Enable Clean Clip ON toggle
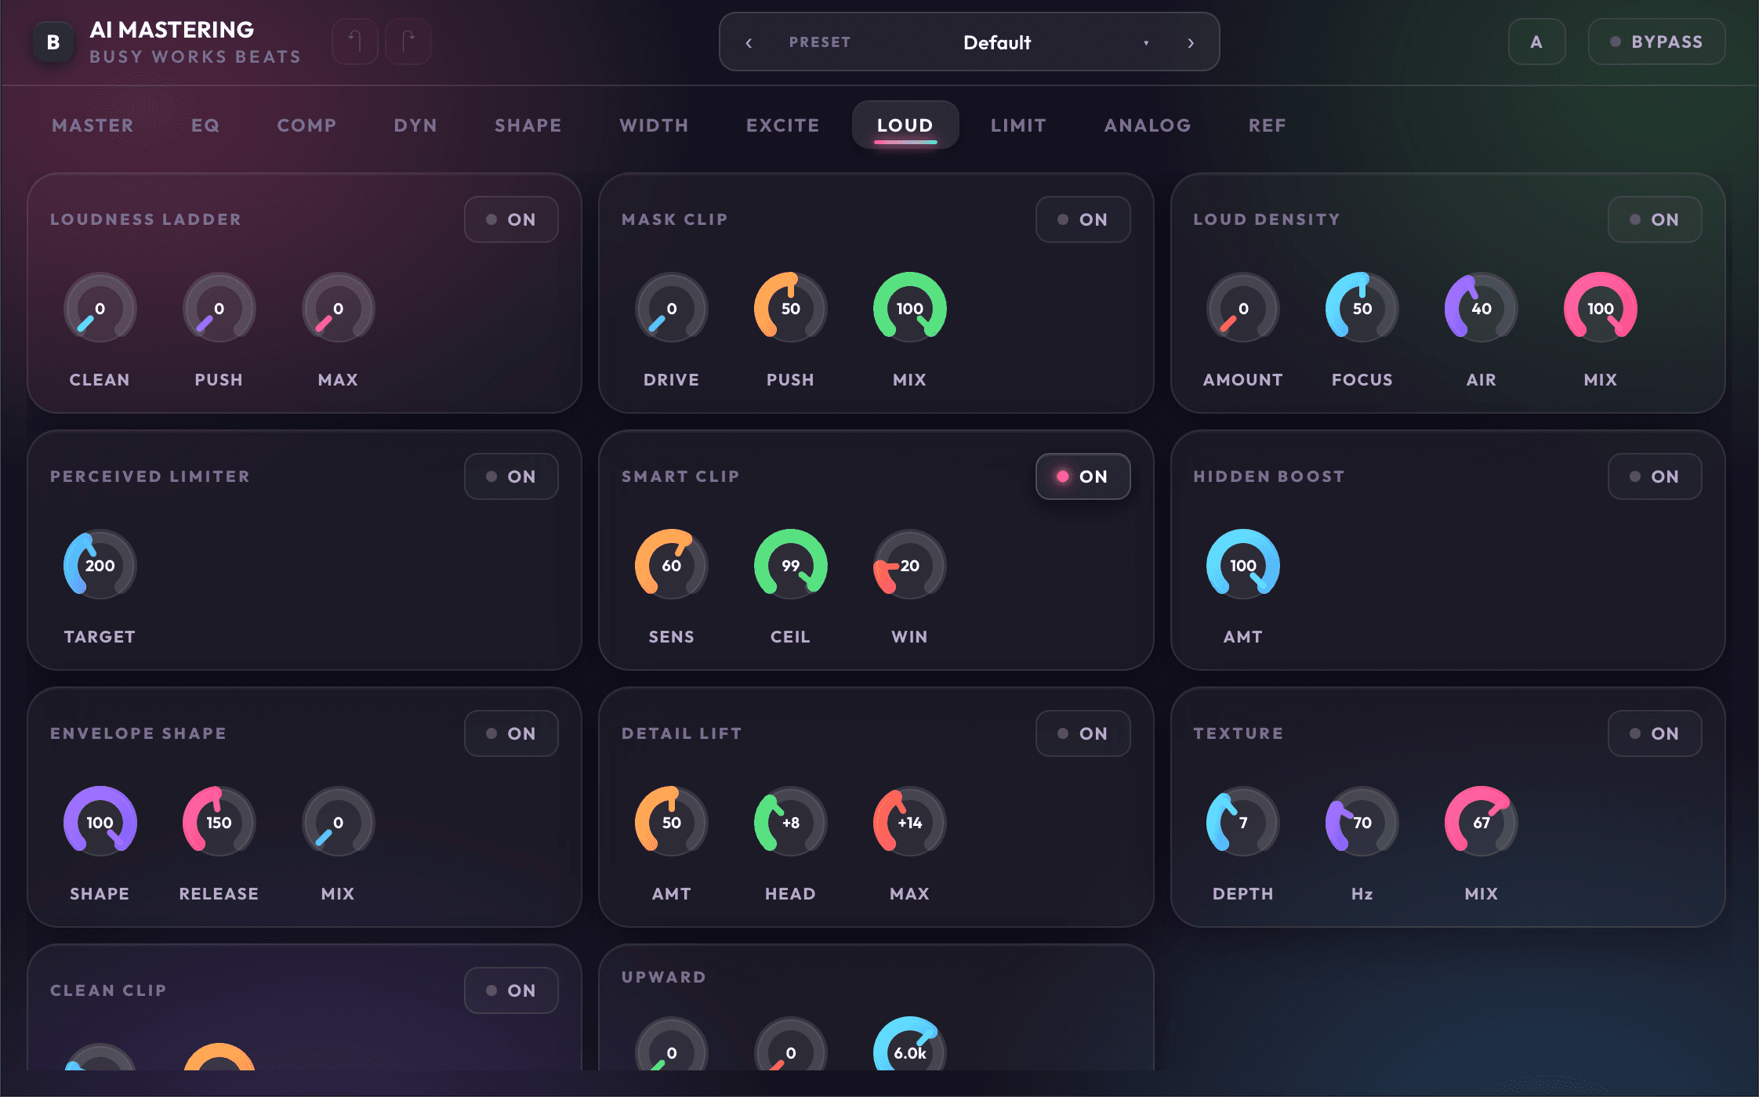1759x1097 pixels. pyautogui.click(x=511, y=990)
